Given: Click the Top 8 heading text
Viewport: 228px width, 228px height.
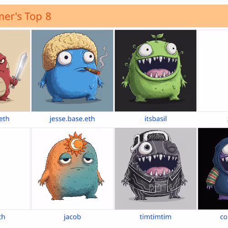Looking at the screenshot, I should tap(26, 16).
